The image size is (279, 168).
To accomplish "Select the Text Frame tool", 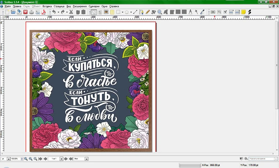I will pos(100,12).
